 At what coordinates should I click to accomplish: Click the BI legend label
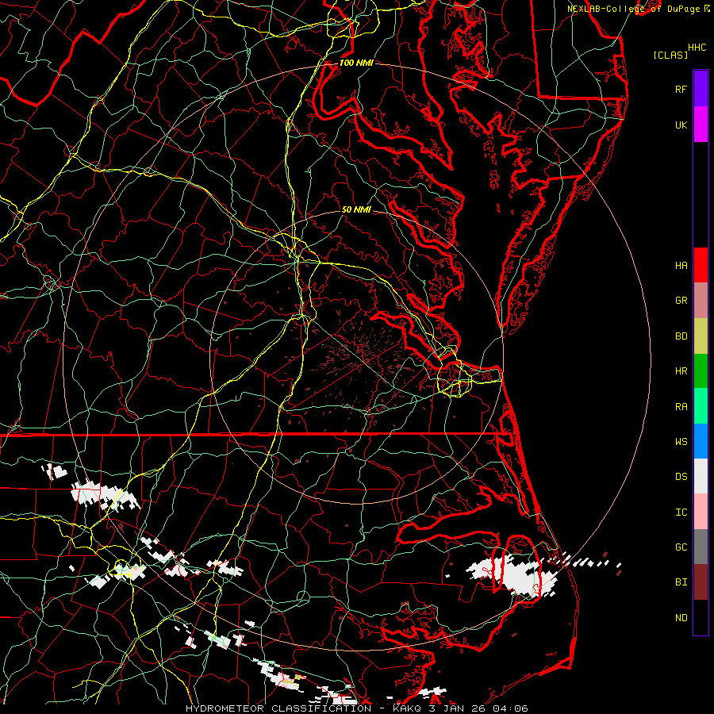click(x=681, y=582)
